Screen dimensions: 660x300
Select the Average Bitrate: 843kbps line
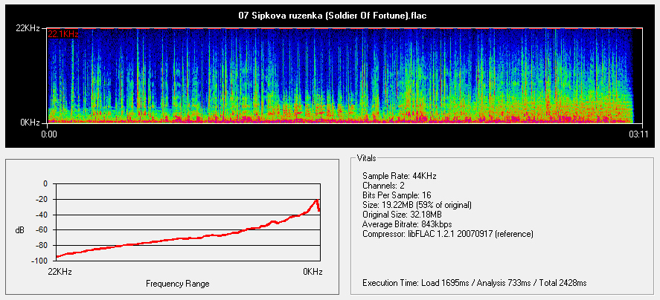(406, 224)
